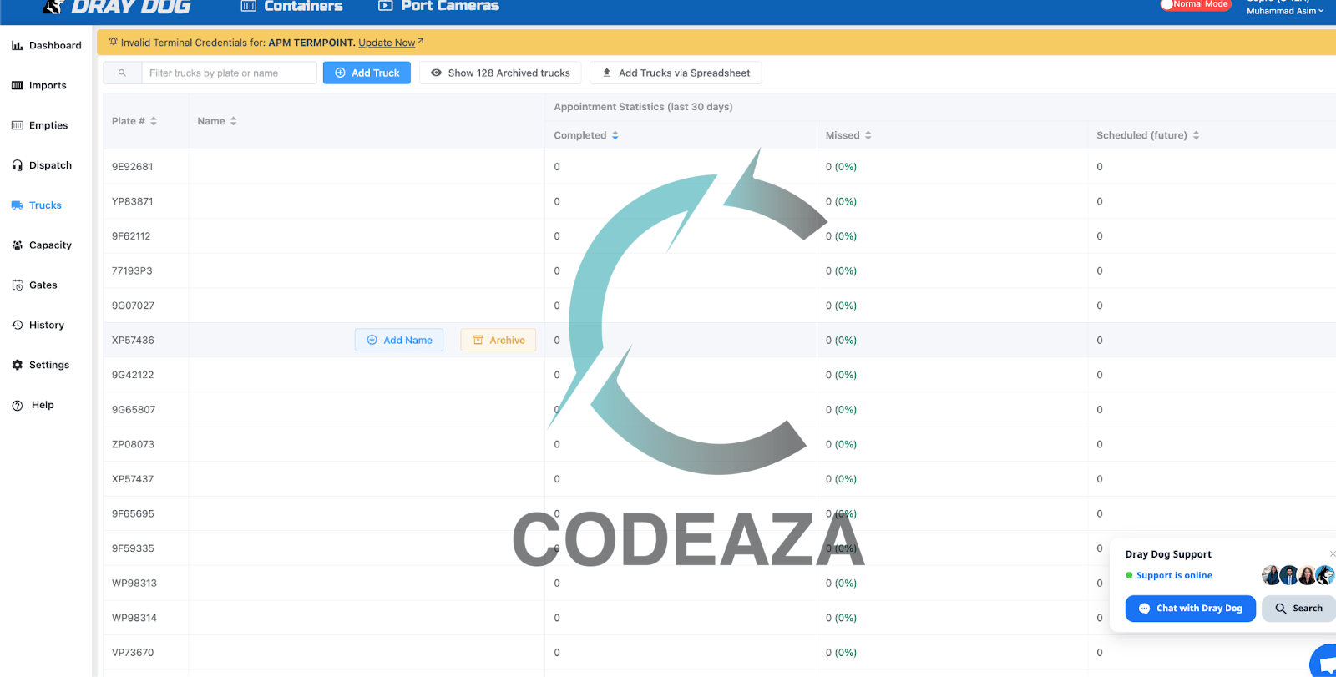Click plate 9F62112
The height and width of the screenshot is (677, 1336).
click(131, 236)
